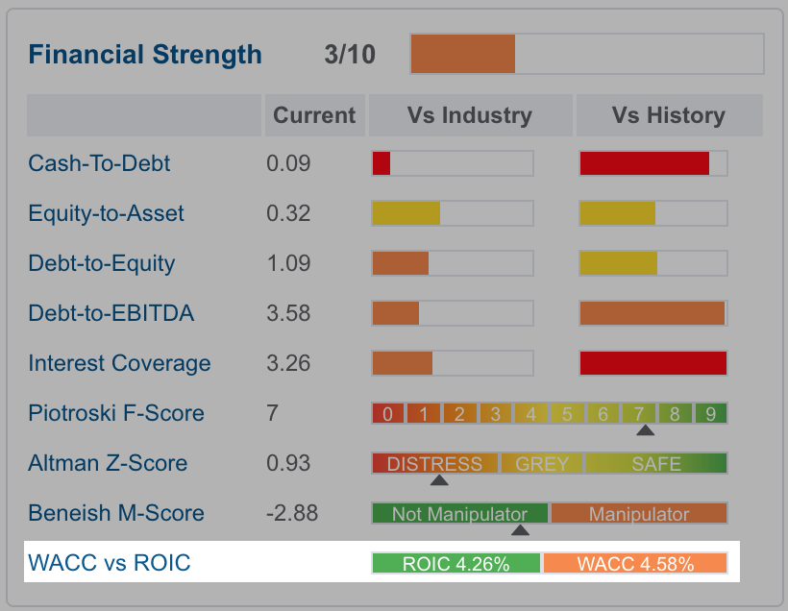This screenshot has width=788, height=611.
Task: Click the Financial Strength heading
Action: (145, 54)
